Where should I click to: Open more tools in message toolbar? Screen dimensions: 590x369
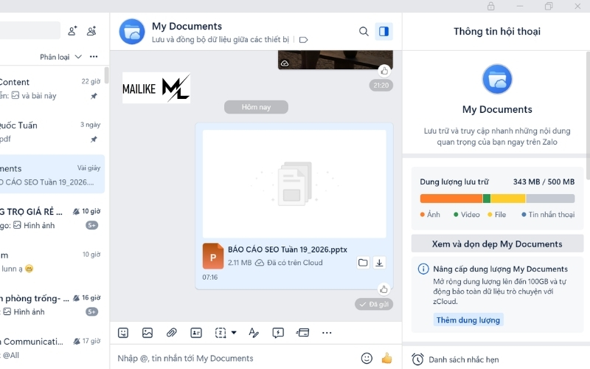pos(327,333)
